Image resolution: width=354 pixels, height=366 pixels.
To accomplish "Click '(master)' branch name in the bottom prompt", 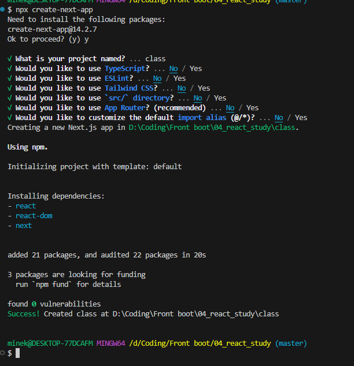I will pos(291,343).
